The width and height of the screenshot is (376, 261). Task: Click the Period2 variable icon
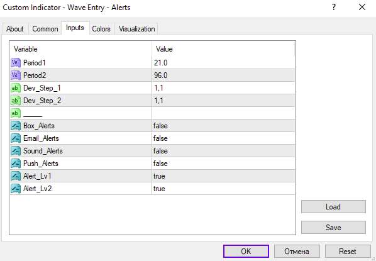coord(16,75)
